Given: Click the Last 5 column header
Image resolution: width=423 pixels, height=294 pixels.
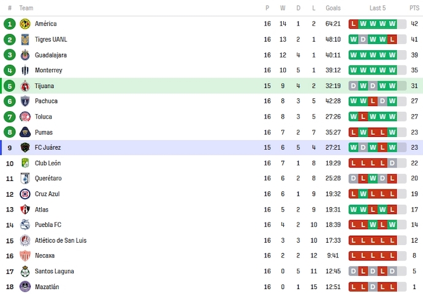Looking at the screenshot, I should 378,8.
